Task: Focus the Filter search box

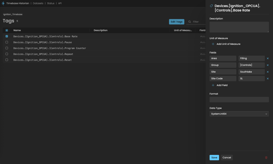Action: pos(198,22)
